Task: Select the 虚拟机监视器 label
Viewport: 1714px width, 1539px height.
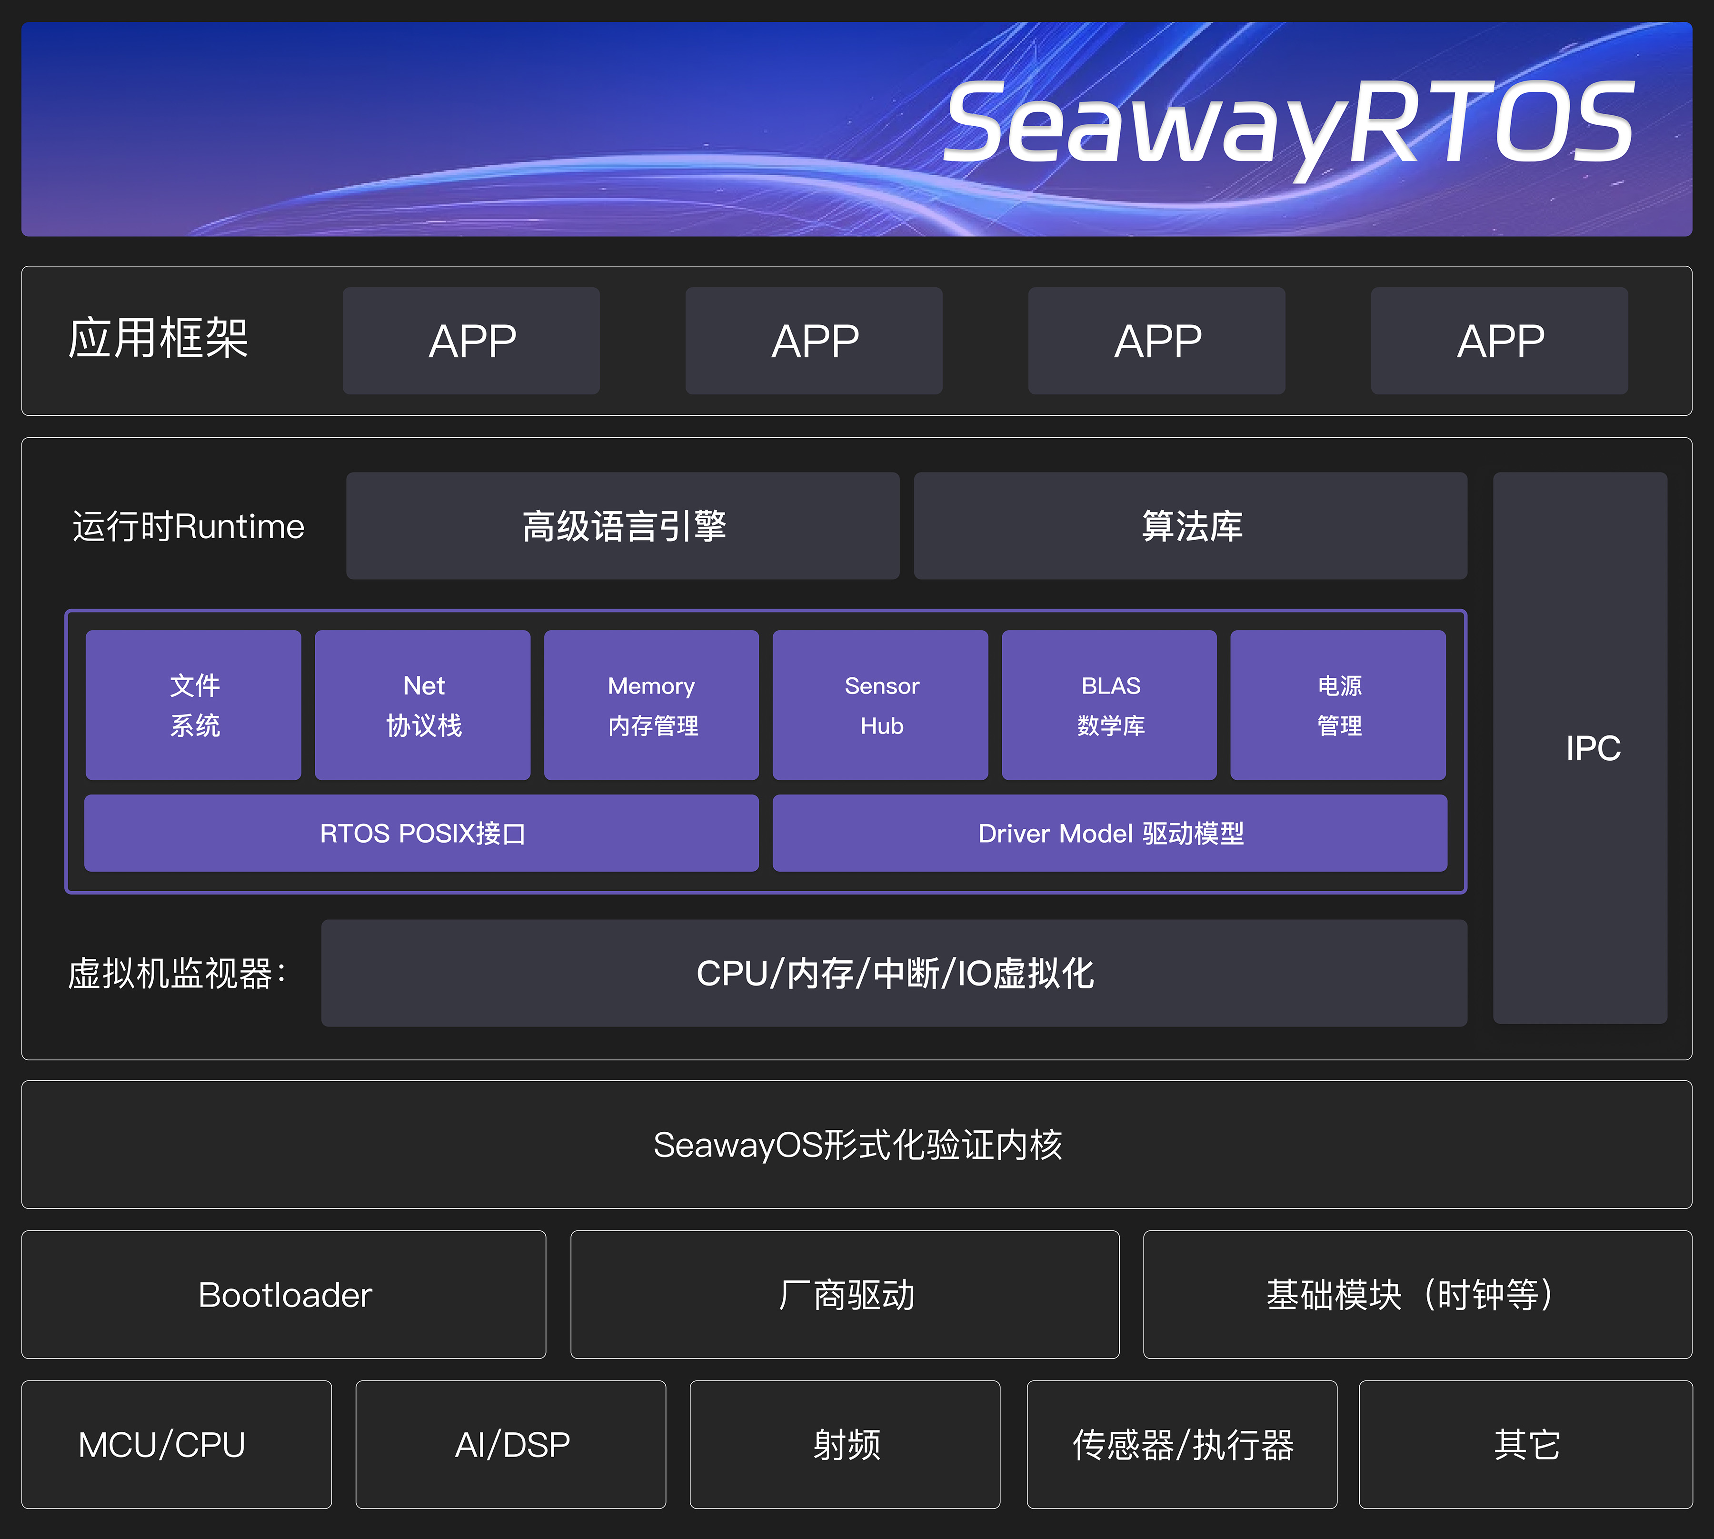Action: point(178,973)
